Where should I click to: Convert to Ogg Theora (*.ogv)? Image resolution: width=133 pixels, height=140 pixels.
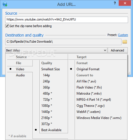91,106
